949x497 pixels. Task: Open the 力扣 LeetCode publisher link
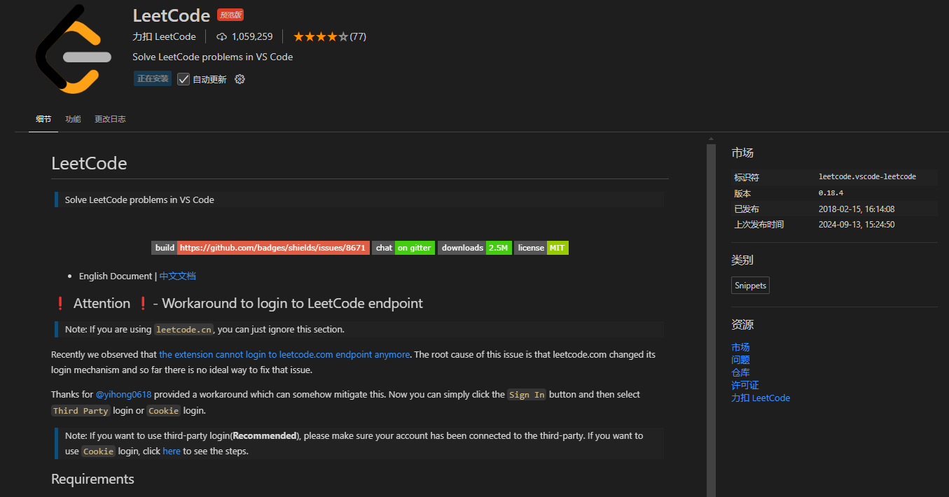164,36
